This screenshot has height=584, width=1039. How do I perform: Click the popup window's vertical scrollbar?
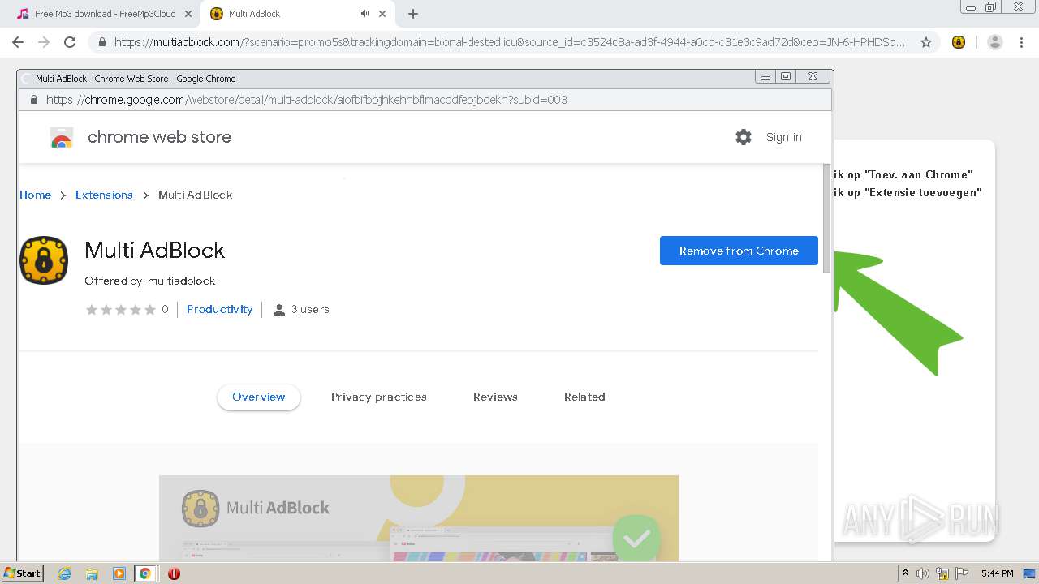pyautogui.click(x=827, y=217)
